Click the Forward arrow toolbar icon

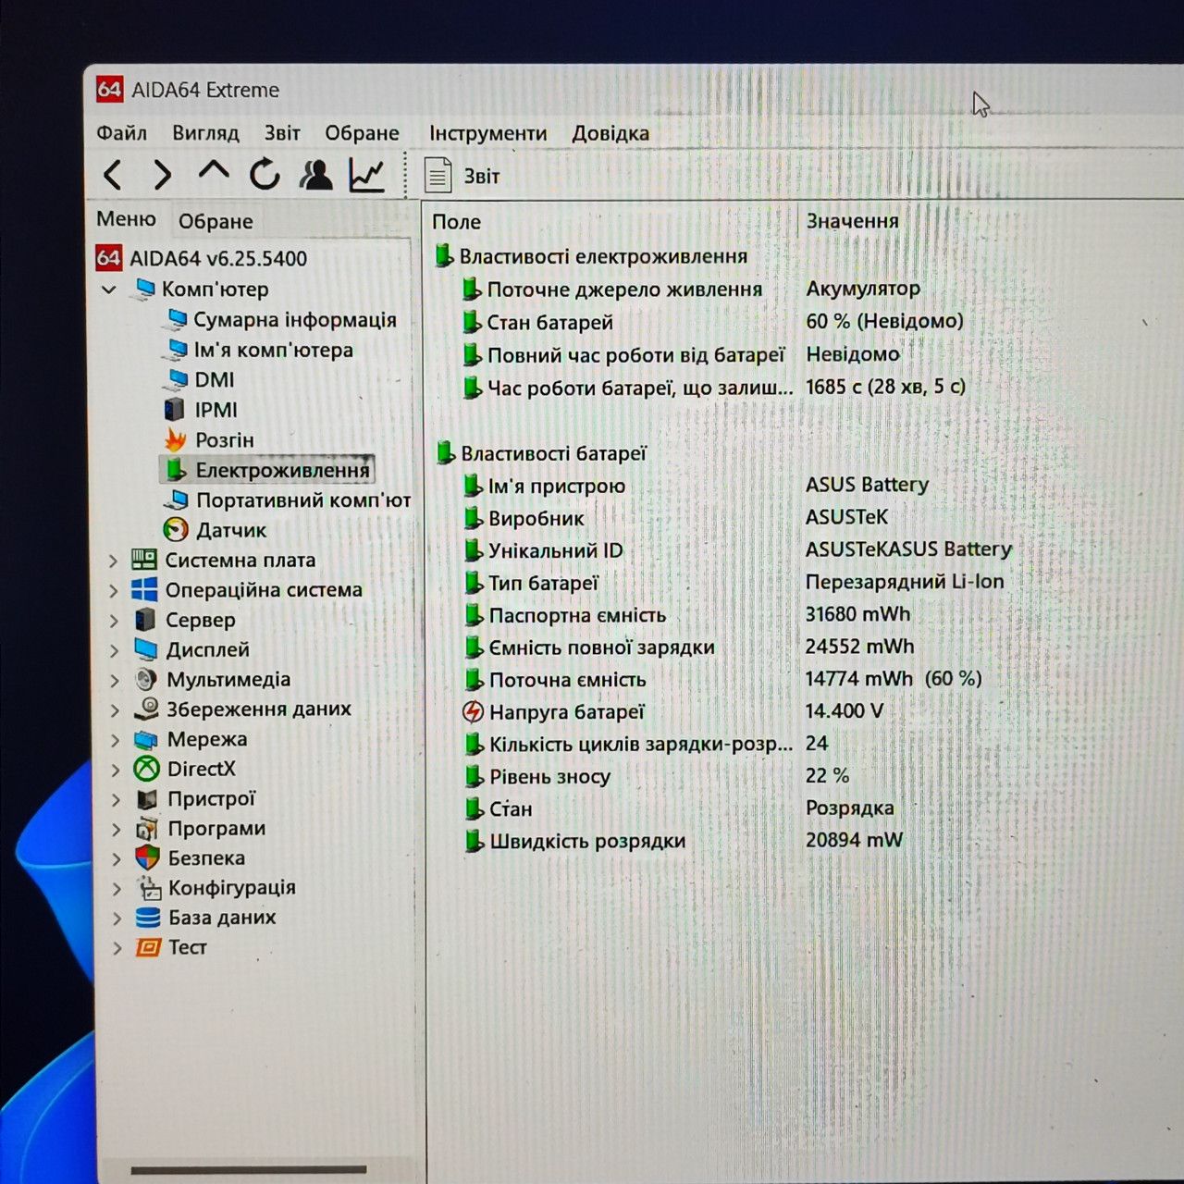click(x=162, y=174)
